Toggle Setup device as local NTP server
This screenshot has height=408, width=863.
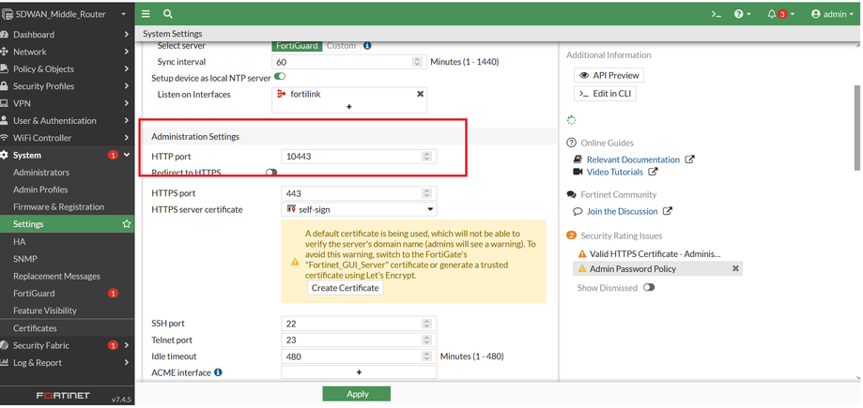(x=280, y=77)
